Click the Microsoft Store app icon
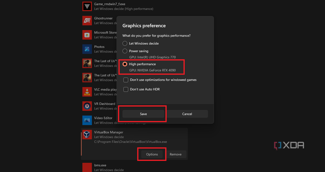This screenshot has height=172, width=325. pos(87,35)
